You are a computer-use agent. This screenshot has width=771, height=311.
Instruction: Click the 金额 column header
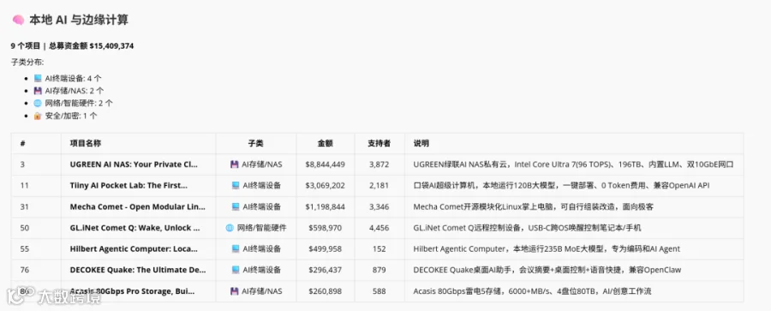325,143
